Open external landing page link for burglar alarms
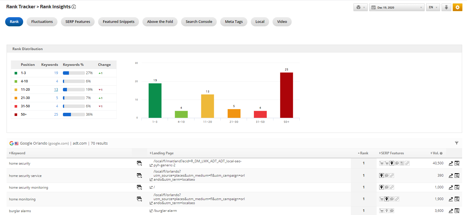 (x=151, y=211)
